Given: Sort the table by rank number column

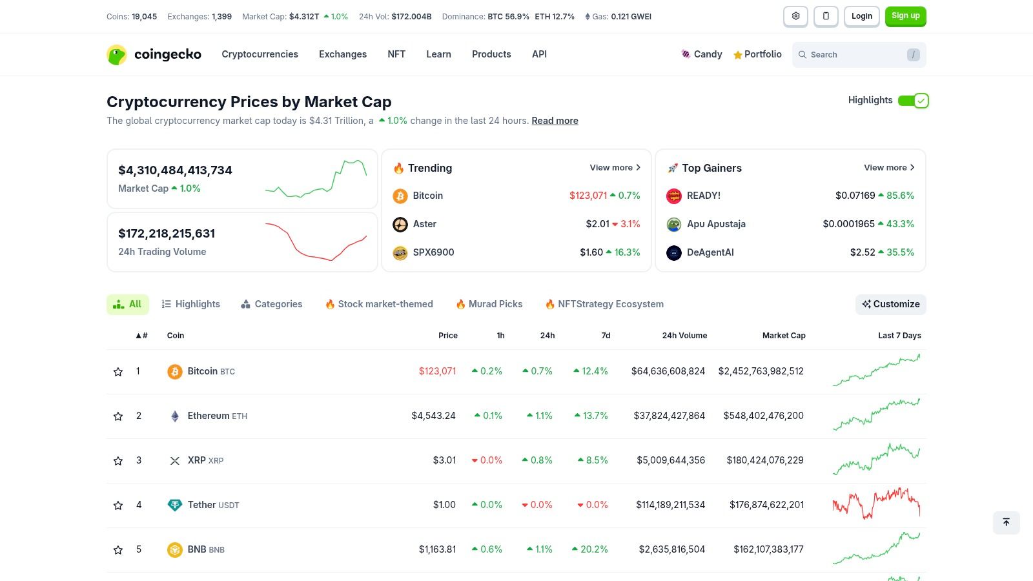Looking at the screenshot, I should pyautogui.click(x=140, y=335).
